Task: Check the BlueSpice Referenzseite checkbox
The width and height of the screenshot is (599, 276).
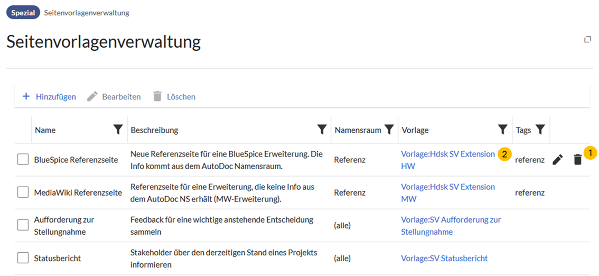Action: [x=23, y=160]
